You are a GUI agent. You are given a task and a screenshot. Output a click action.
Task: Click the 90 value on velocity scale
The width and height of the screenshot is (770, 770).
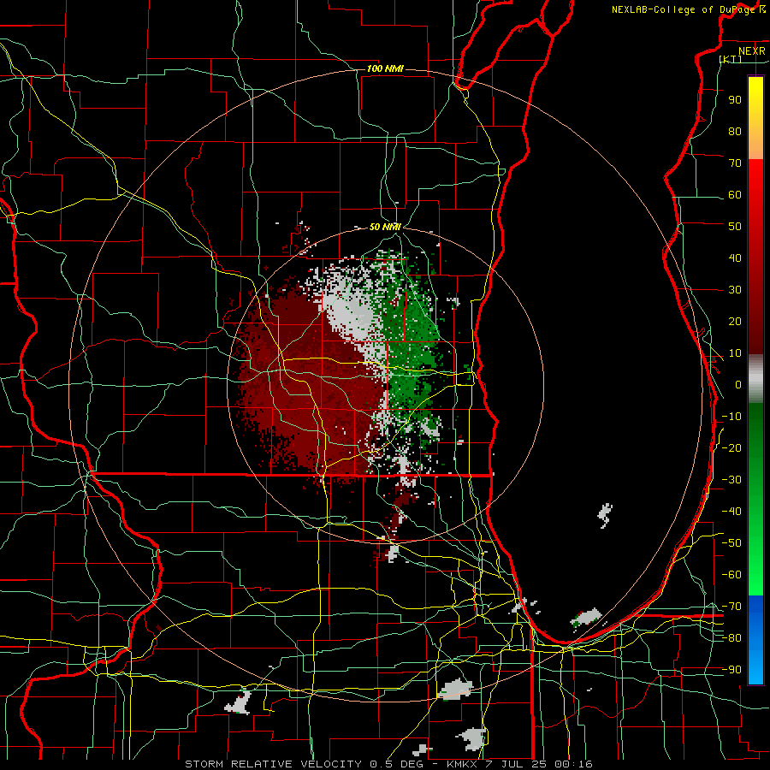pos(735,100)
